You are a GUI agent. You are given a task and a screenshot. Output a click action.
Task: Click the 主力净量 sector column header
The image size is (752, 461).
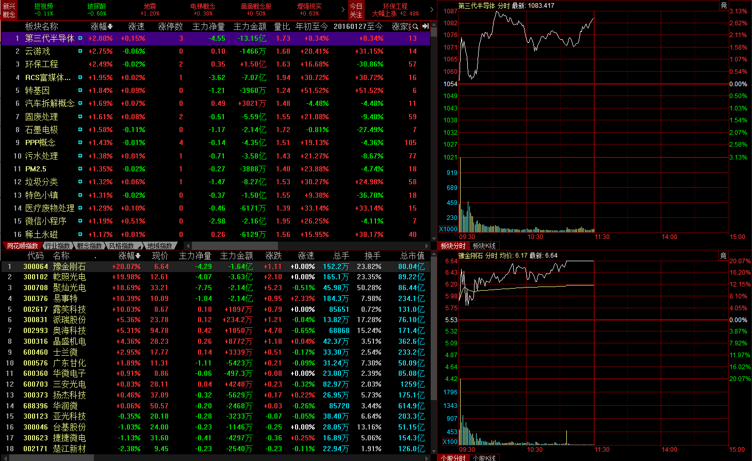coord(208,26)
